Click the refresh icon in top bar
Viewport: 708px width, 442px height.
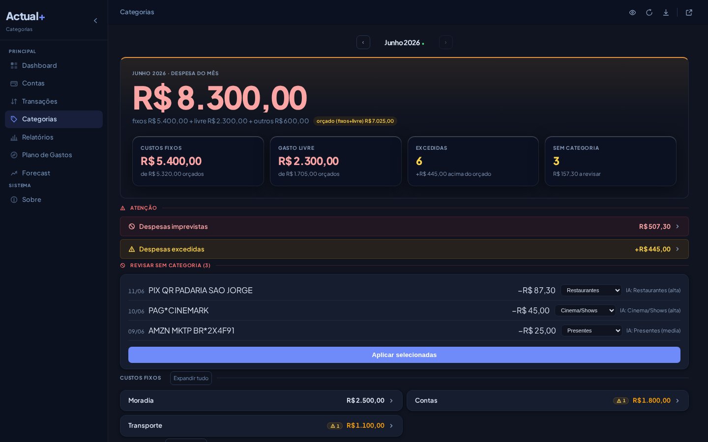(649, 12)
